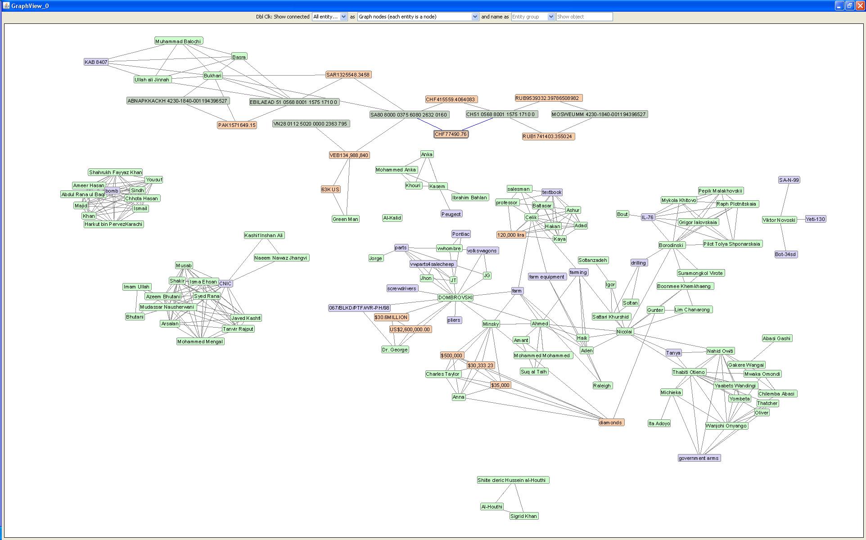866x540 pixels.
Task: Select the Harkut bin PervezKarachi node
Action: (114, 224)
